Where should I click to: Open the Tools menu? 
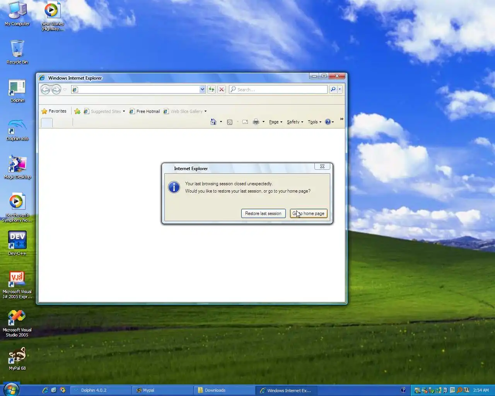[315, 122]
